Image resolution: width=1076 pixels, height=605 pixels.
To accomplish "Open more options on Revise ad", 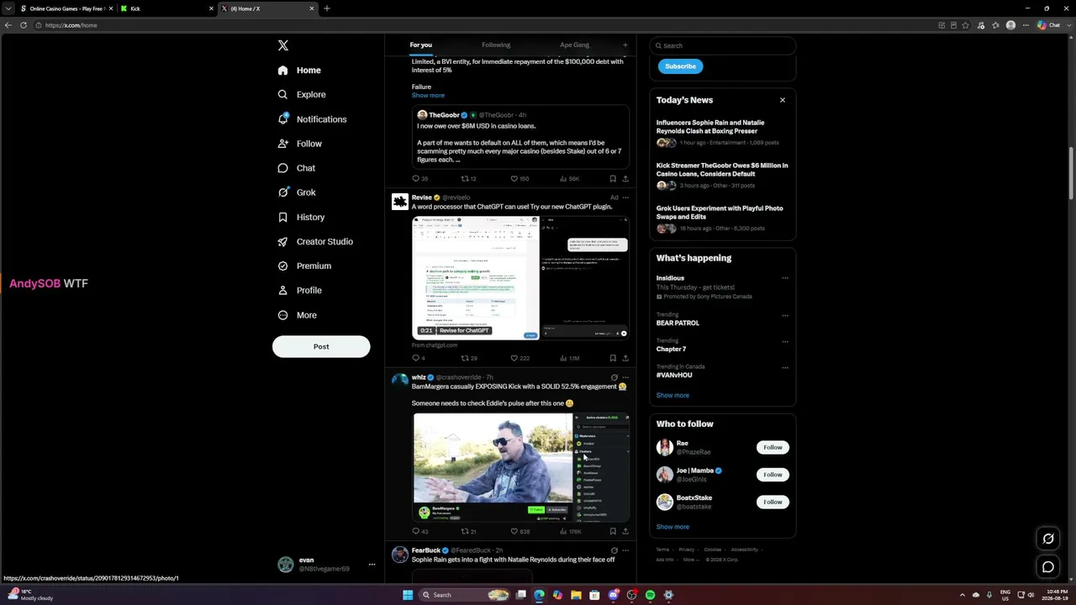I will 625,197.
